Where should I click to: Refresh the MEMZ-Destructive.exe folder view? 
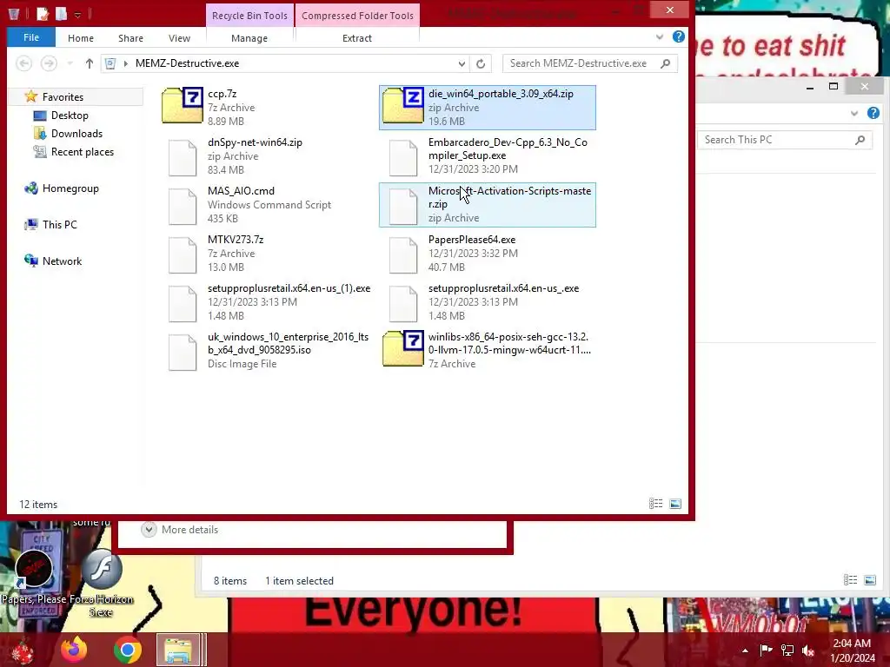pos(481,63)
